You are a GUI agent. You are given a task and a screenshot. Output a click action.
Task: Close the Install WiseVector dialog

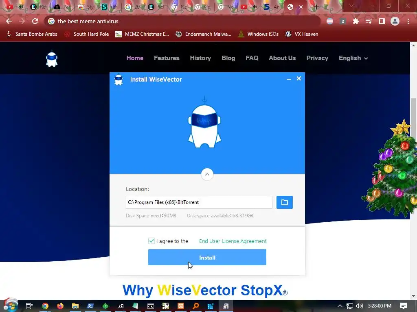pyautogui.click(x=299, y=78)
